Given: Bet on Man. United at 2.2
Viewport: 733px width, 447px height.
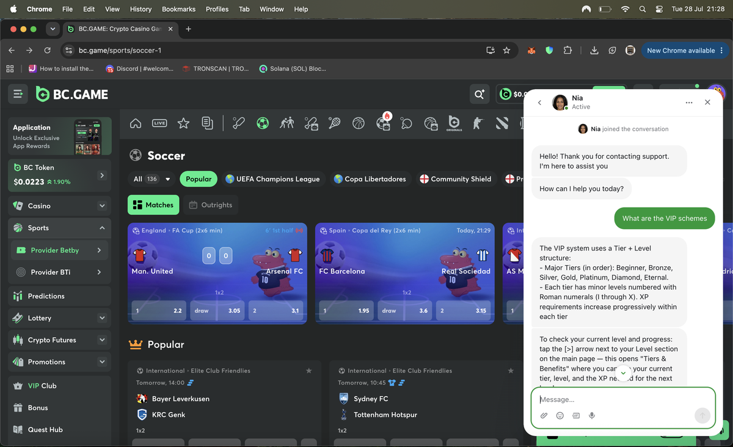Looking at the screenshot, I should [159, 311].
